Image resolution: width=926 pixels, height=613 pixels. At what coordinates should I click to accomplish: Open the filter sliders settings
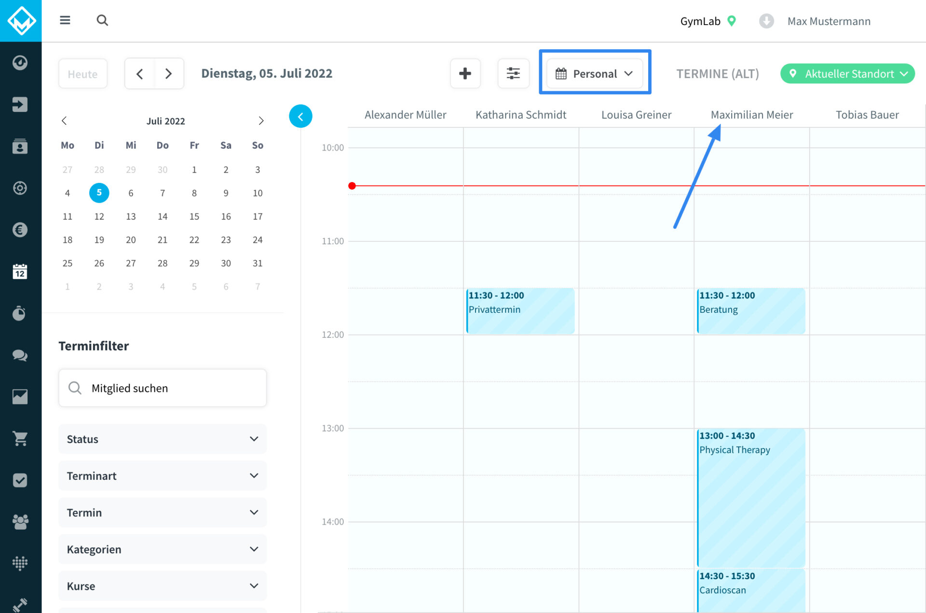pyautogui.click(x=513, y=73)
